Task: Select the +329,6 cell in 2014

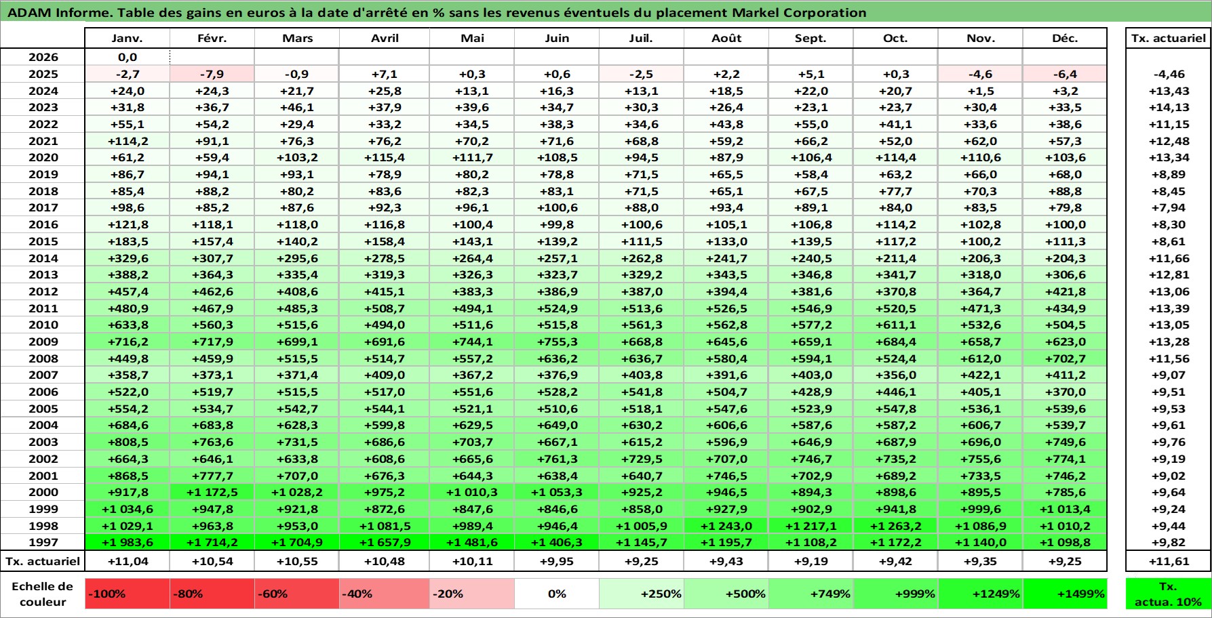Action: click(128, 258)
